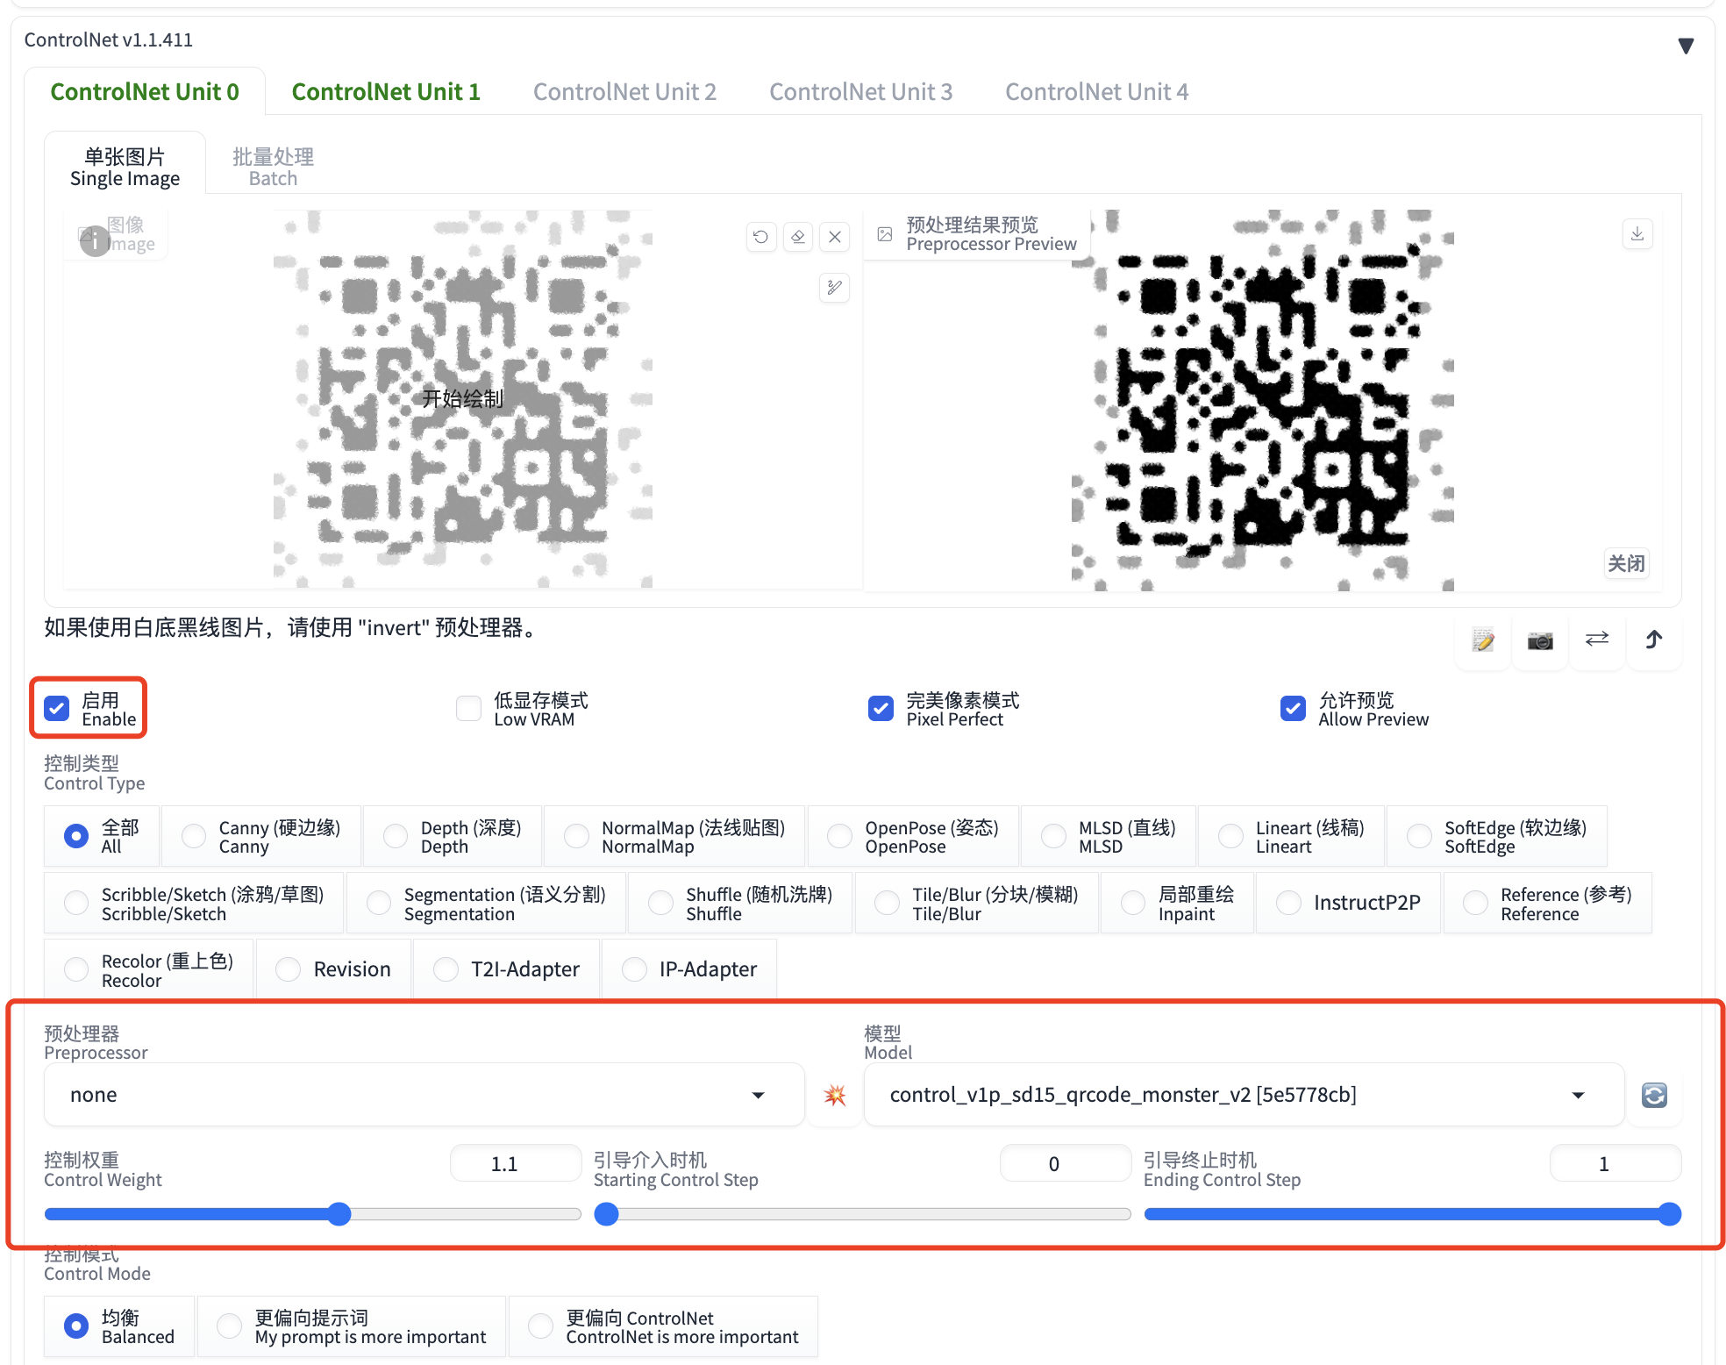The height and width of the screenshot is (1365, 1726).
Task: Click the Starting Control Step slider handle
Action: point(606,1214)
